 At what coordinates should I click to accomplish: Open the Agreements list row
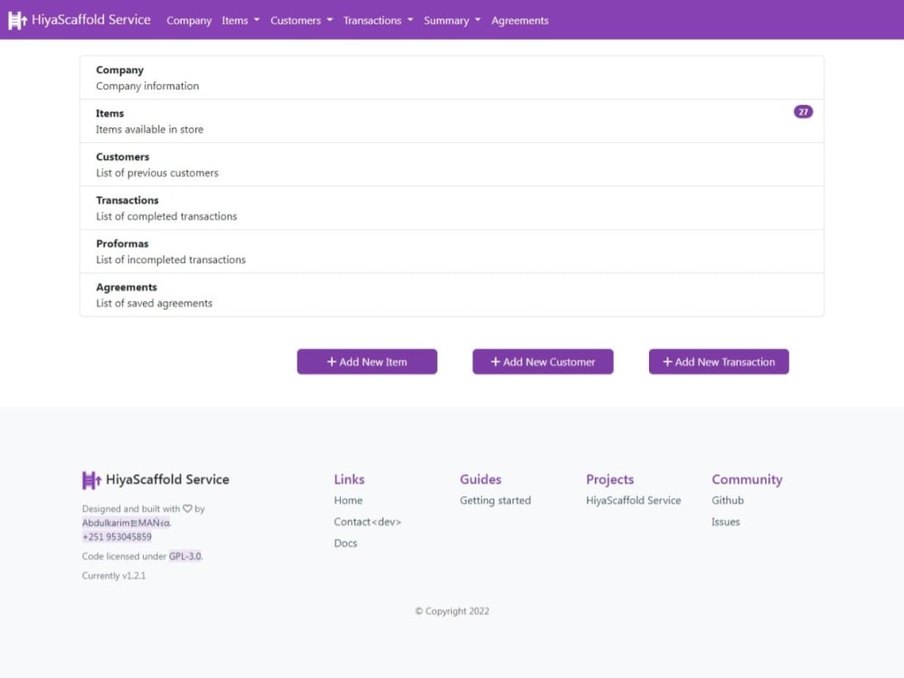pyautogui.click(x=452, y=295)
